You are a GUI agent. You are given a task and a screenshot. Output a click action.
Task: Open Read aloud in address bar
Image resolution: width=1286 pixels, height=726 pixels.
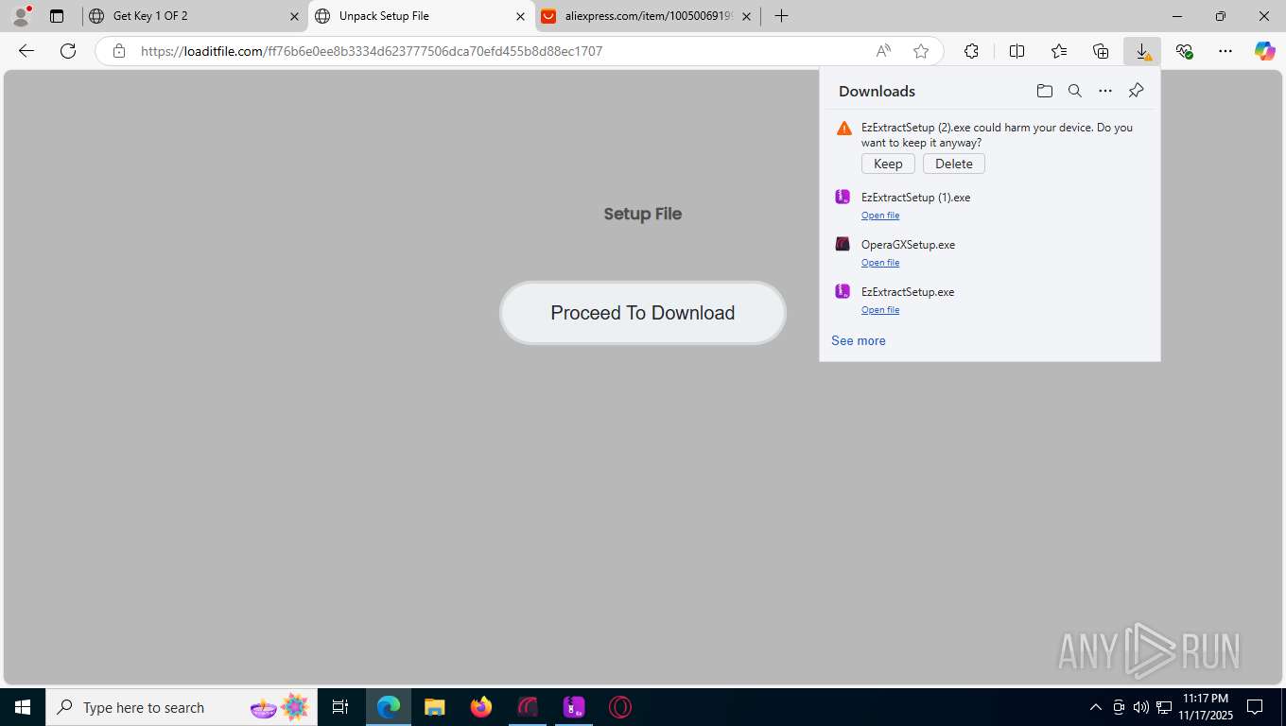[x=883, y=51]
